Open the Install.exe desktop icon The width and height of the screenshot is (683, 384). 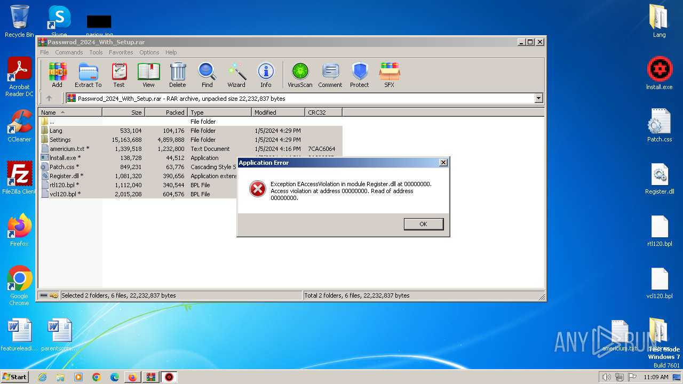click(660, 74)
